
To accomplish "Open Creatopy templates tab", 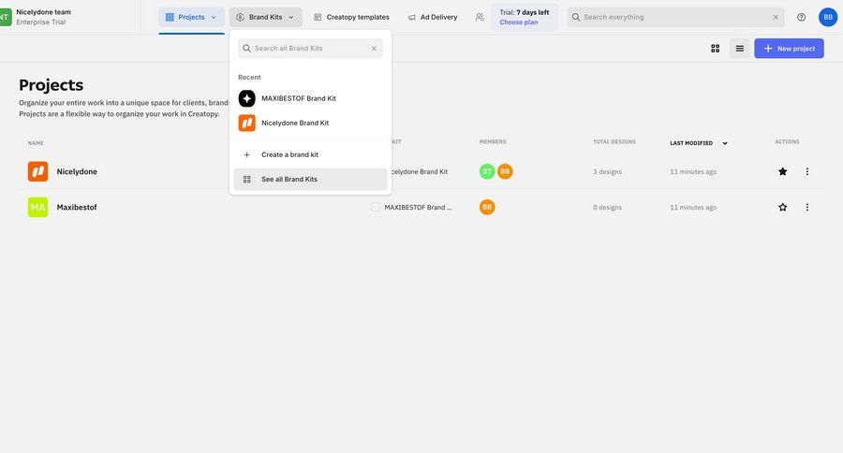I will click(x=351, y=17).
